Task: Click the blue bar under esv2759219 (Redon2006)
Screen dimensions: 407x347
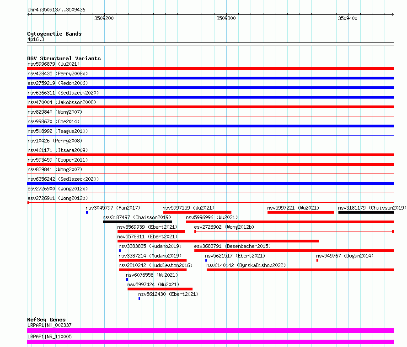Action: point(210,88)
